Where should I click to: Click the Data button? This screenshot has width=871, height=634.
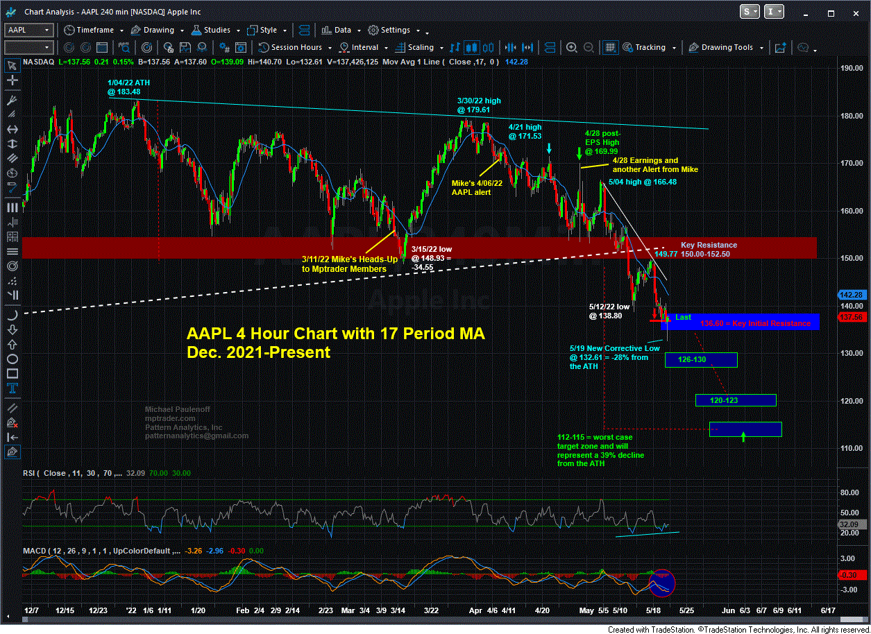336,30
